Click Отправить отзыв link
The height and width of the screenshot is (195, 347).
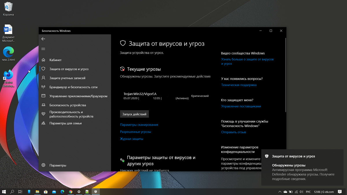234,132
